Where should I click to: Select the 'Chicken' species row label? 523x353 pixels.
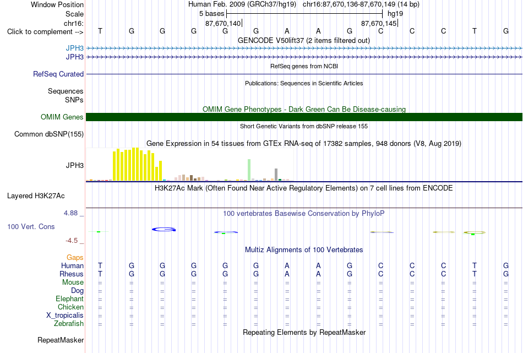[x=70, y=307]
